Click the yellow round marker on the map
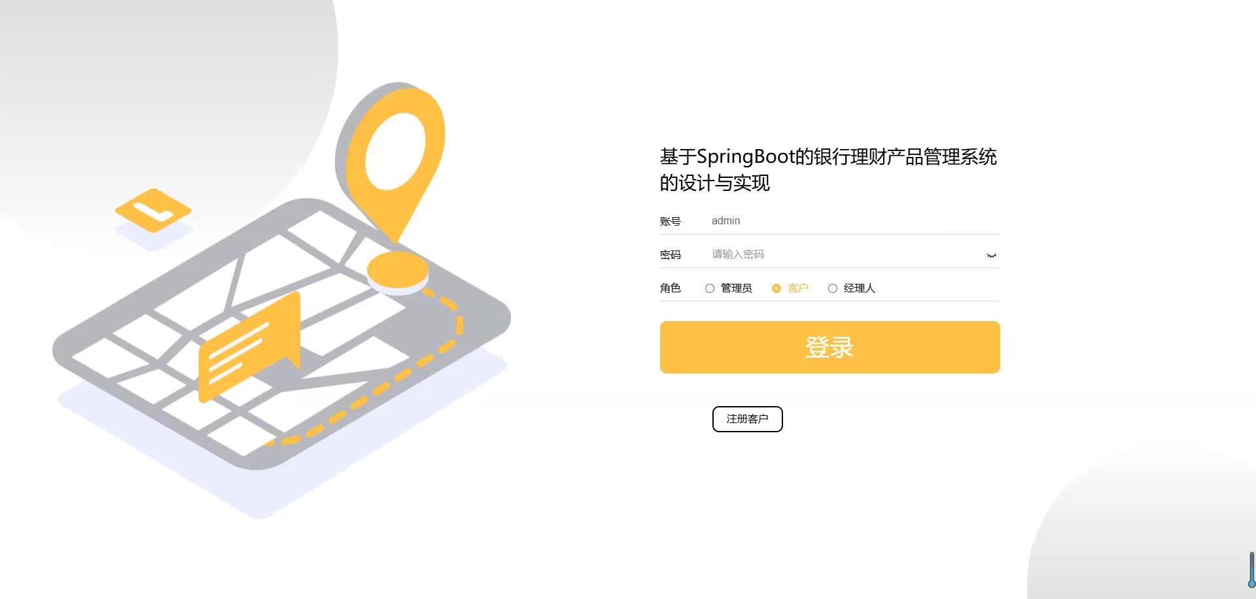This screenshot has width=1256, height=599. pyautogui.click(x=398, y=271)
